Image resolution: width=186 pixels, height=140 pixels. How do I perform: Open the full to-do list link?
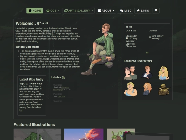[x=147, y=53]
